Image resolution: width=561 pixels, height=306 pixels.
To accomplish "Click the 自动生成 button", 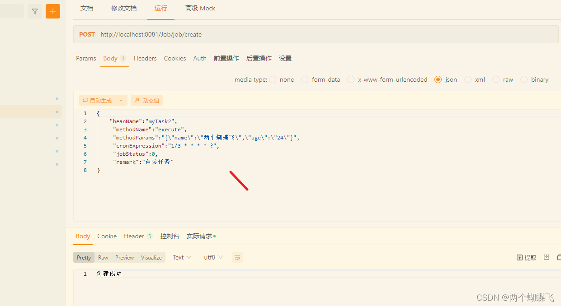I will pyautogui.click(x=97, y=100).
